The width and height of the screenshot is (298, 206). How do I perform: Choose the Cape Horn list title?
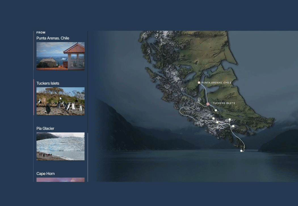coord(45,174)
